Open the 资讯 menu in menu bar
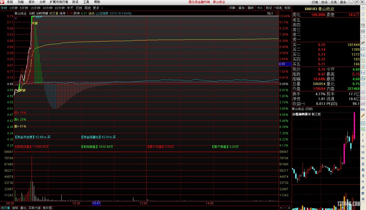The image size is (366, 210). tap(75, 2)
